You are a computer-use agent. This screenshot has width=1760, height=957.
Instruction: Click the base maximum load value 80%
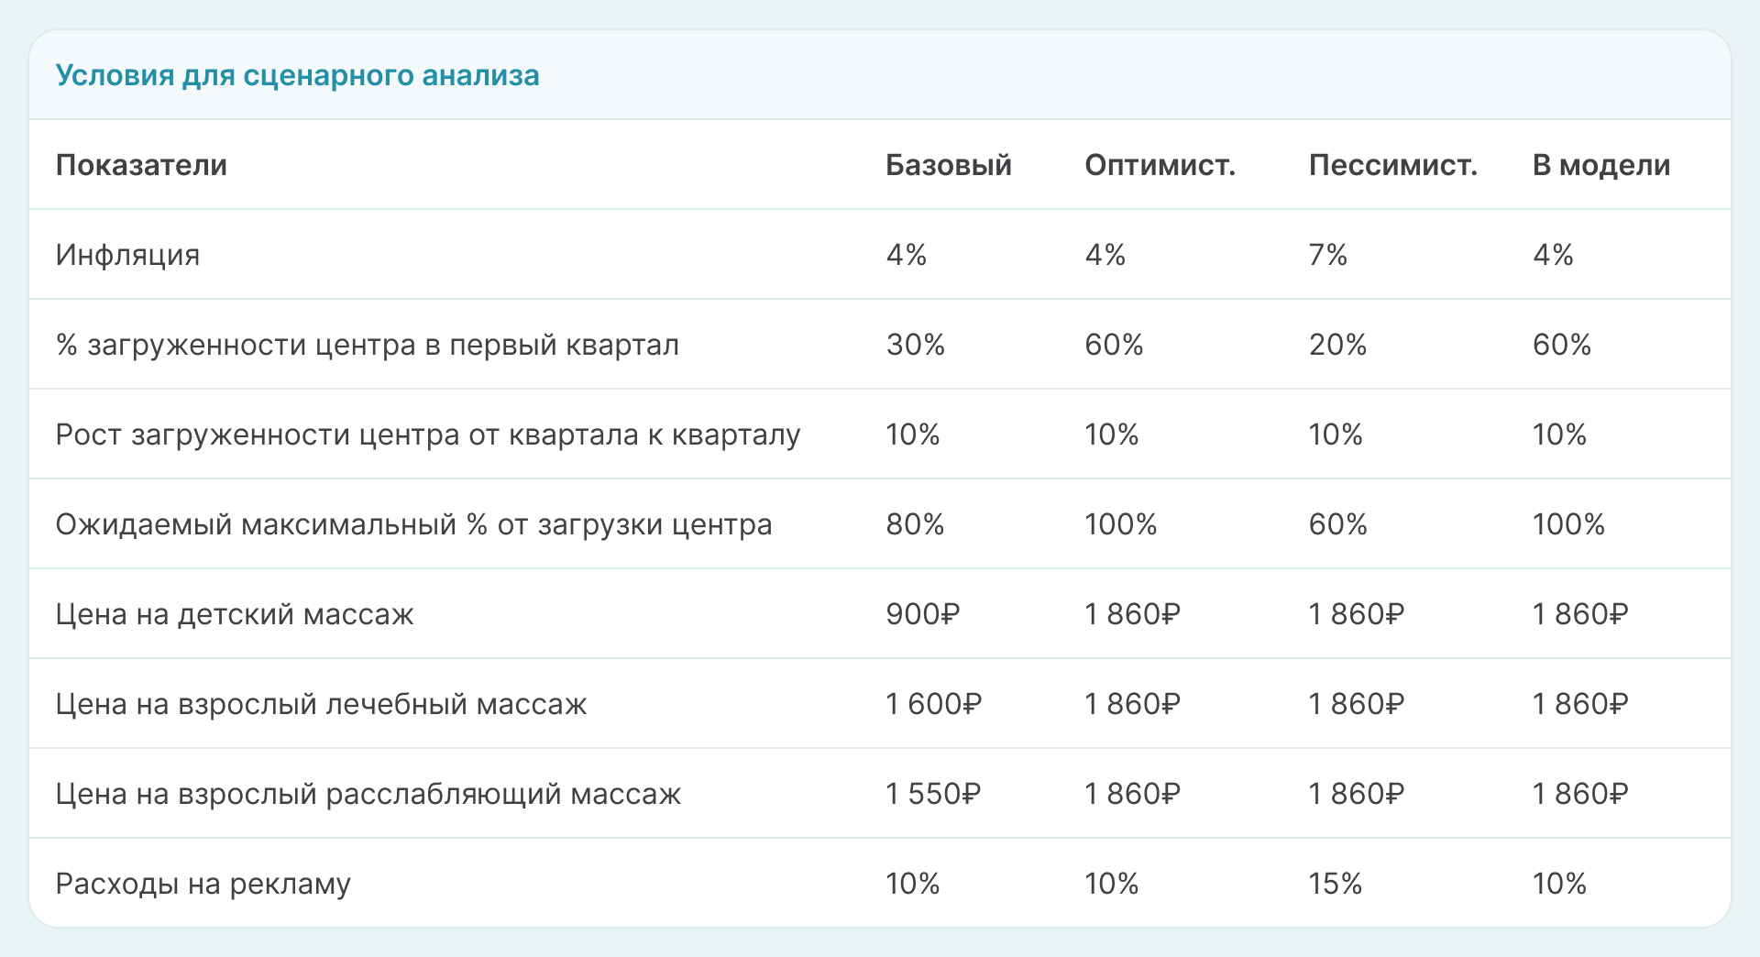(x=915, y=524)
